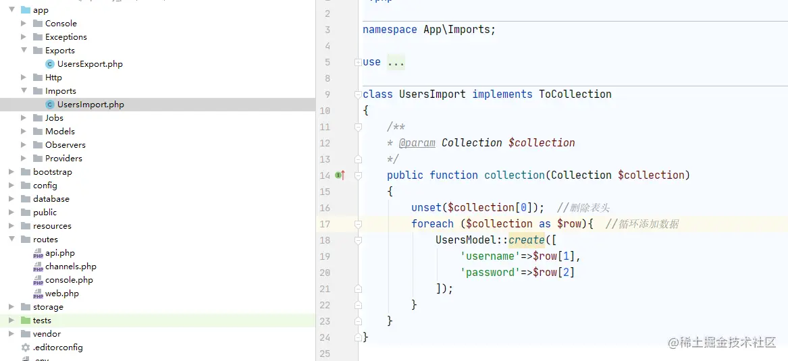Expand the vendor folder arrow
The width and height of the screenshot is (788, 361).
(11, 334)
